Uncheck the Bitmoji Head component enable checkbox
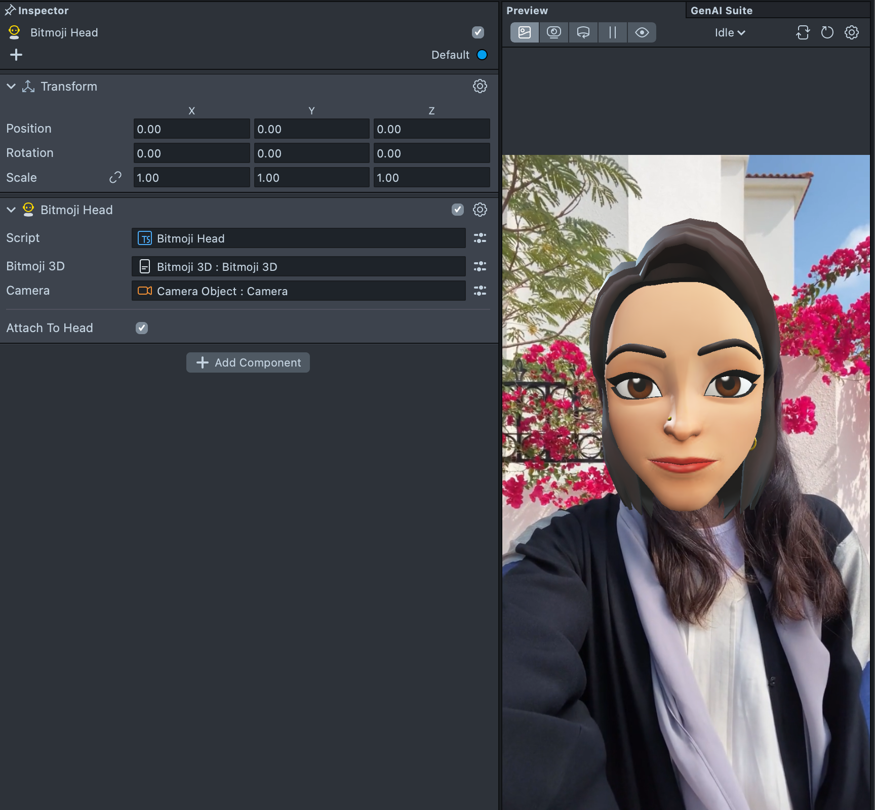The image size is (875, 810). point(457,210)
